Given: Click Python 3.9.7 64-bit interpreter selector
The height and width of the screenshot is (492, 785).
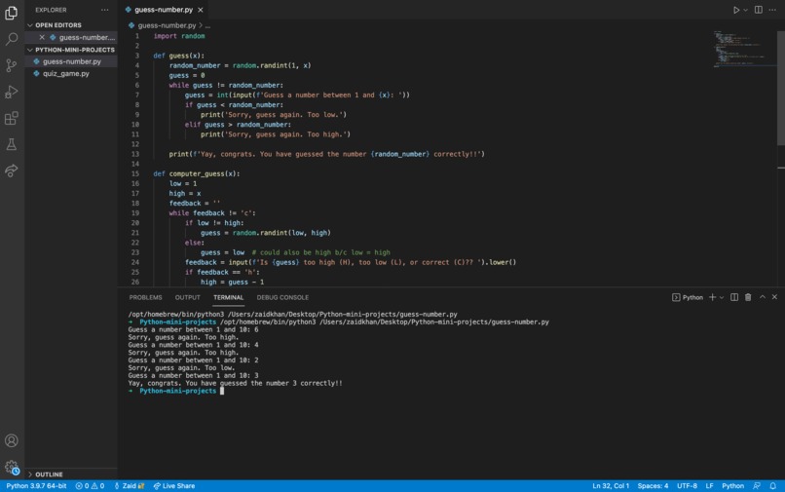Looking at the screenshot, I should (36, 486).
